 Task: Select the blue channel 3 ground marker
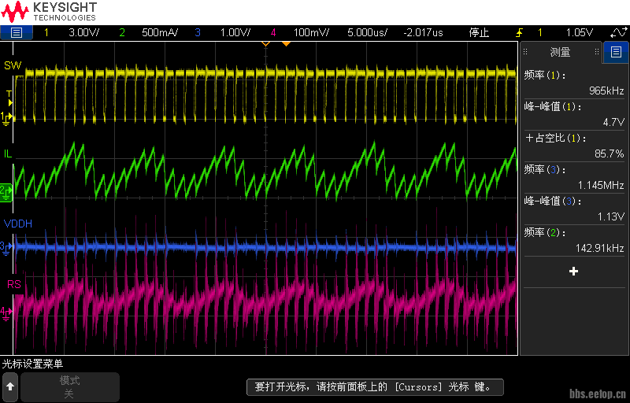tap(6, 248)
